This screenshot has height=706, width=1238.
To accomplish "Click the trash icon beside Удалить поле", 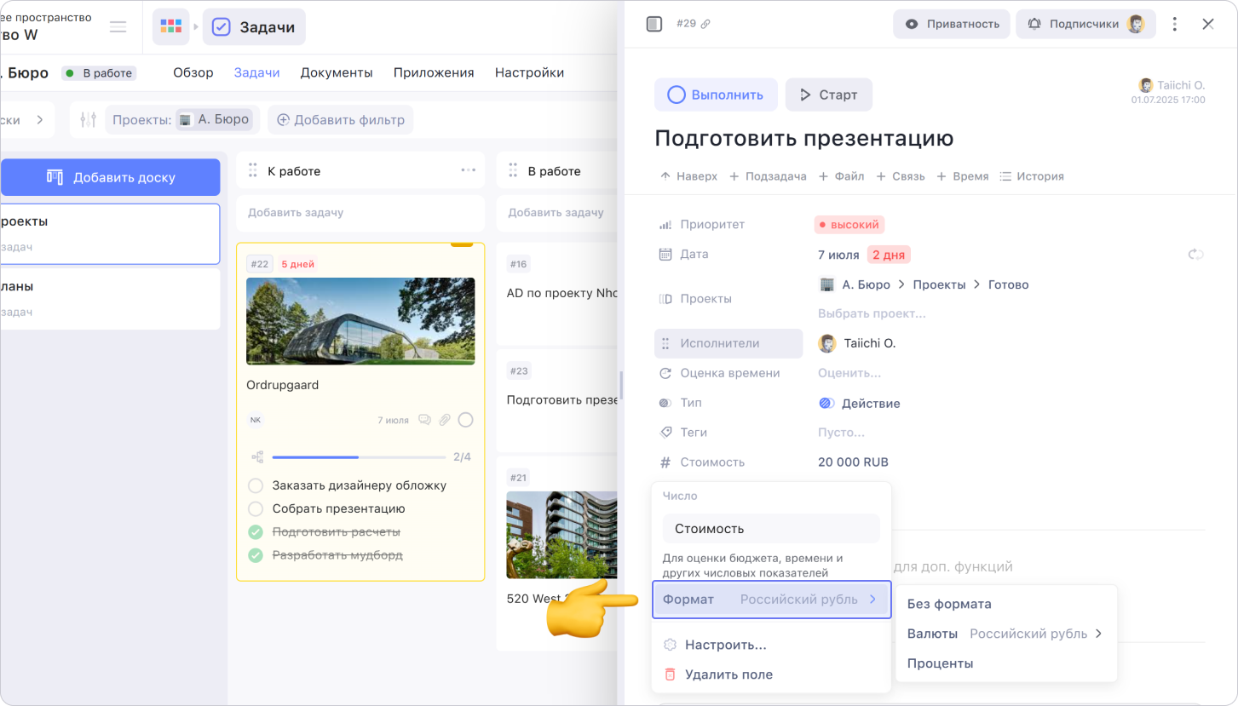I will point(670,674).
